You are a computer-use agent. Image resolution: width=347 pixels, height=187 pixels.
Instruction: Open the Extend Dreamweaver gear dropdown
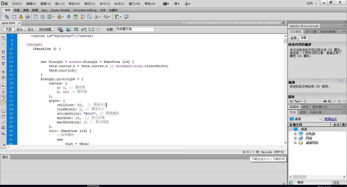(177, 4)
